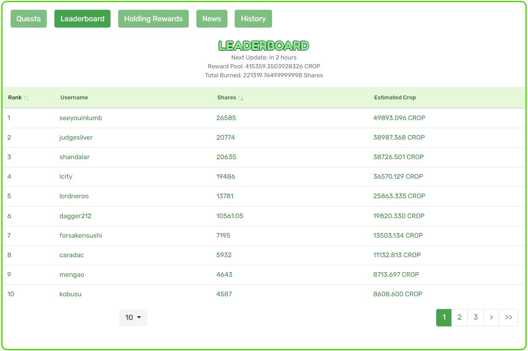Click the Estimated Crop column header
This screenshot has width=528, height=351.
[x=395, y=98]
